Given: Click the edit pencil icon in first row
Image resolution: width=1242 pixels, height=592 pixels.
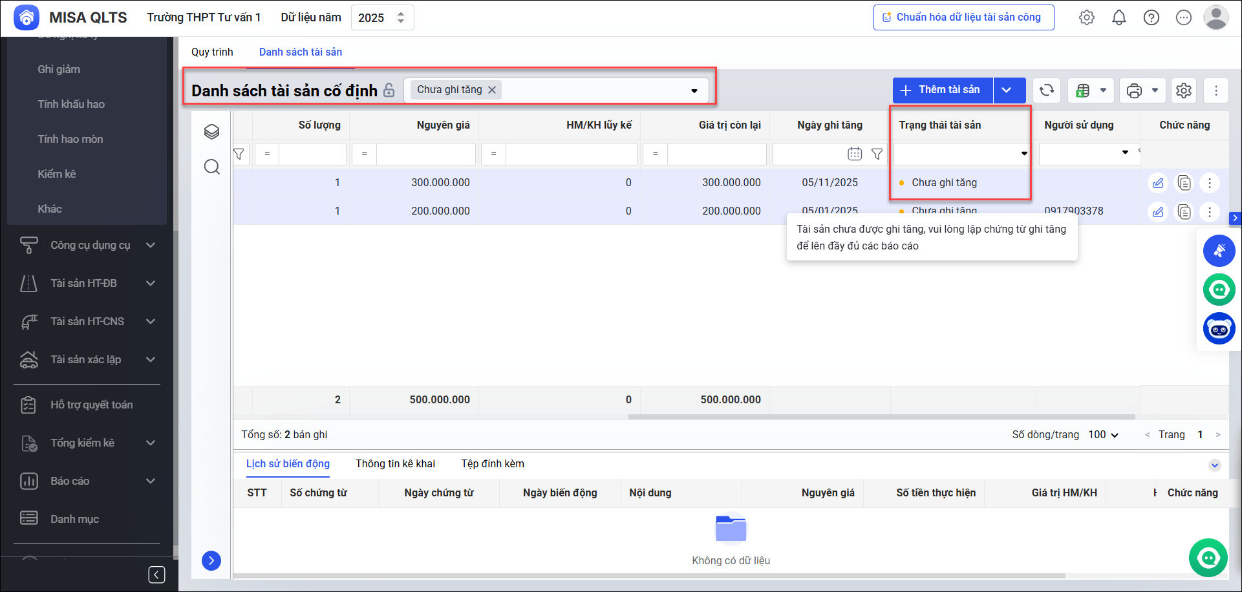Looking at the screenshot, I should pos(1157,183).
